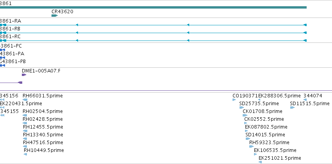
Task: Click the EK220431.5prime EST arrow
Action: pos(2,108)
